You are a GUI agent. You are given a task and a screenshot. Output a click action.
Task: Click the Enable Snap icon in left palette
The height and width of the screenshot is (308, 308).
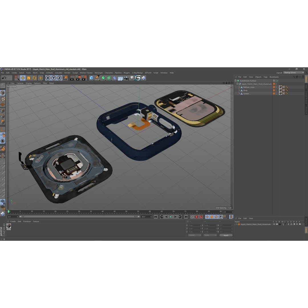(3, 149)
